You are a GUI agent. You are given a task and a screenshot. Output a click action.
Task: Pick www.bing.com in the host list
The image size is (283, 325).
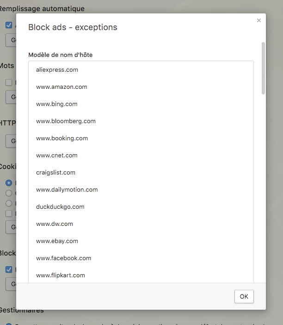coord(141,104)
